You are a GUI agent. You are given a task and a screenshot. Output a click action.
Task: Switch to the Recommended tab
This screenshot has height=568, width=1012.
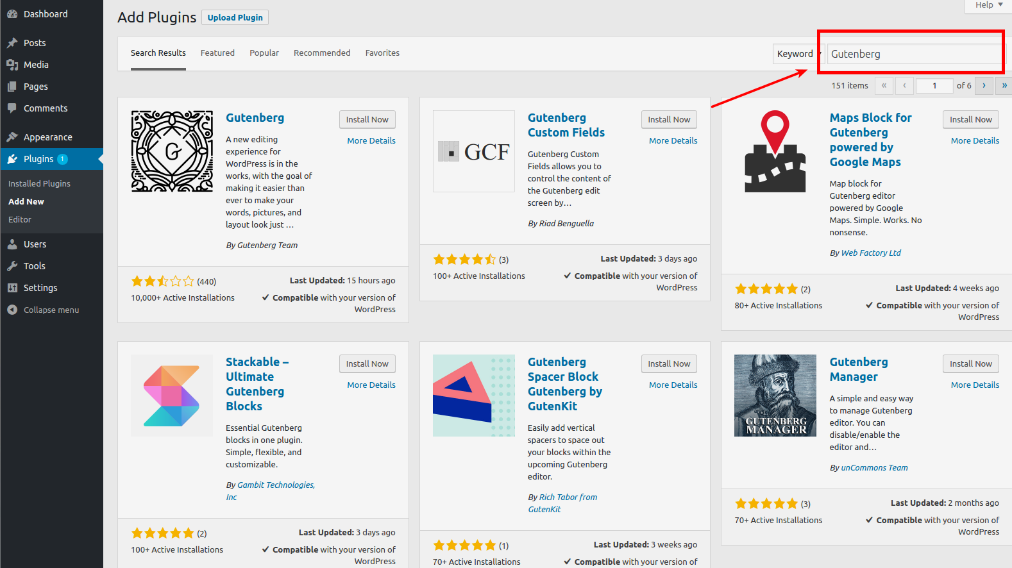[x=322, y=53]
